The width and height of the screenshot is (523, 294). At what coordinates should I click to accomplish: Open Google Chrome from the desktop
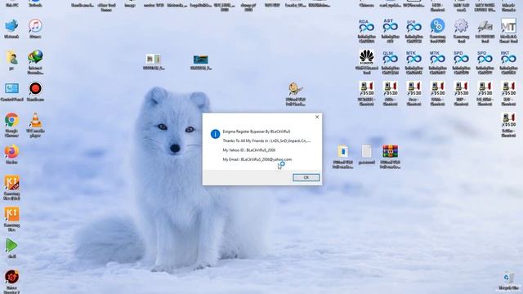pyautogui.click(x=11, y=125)
